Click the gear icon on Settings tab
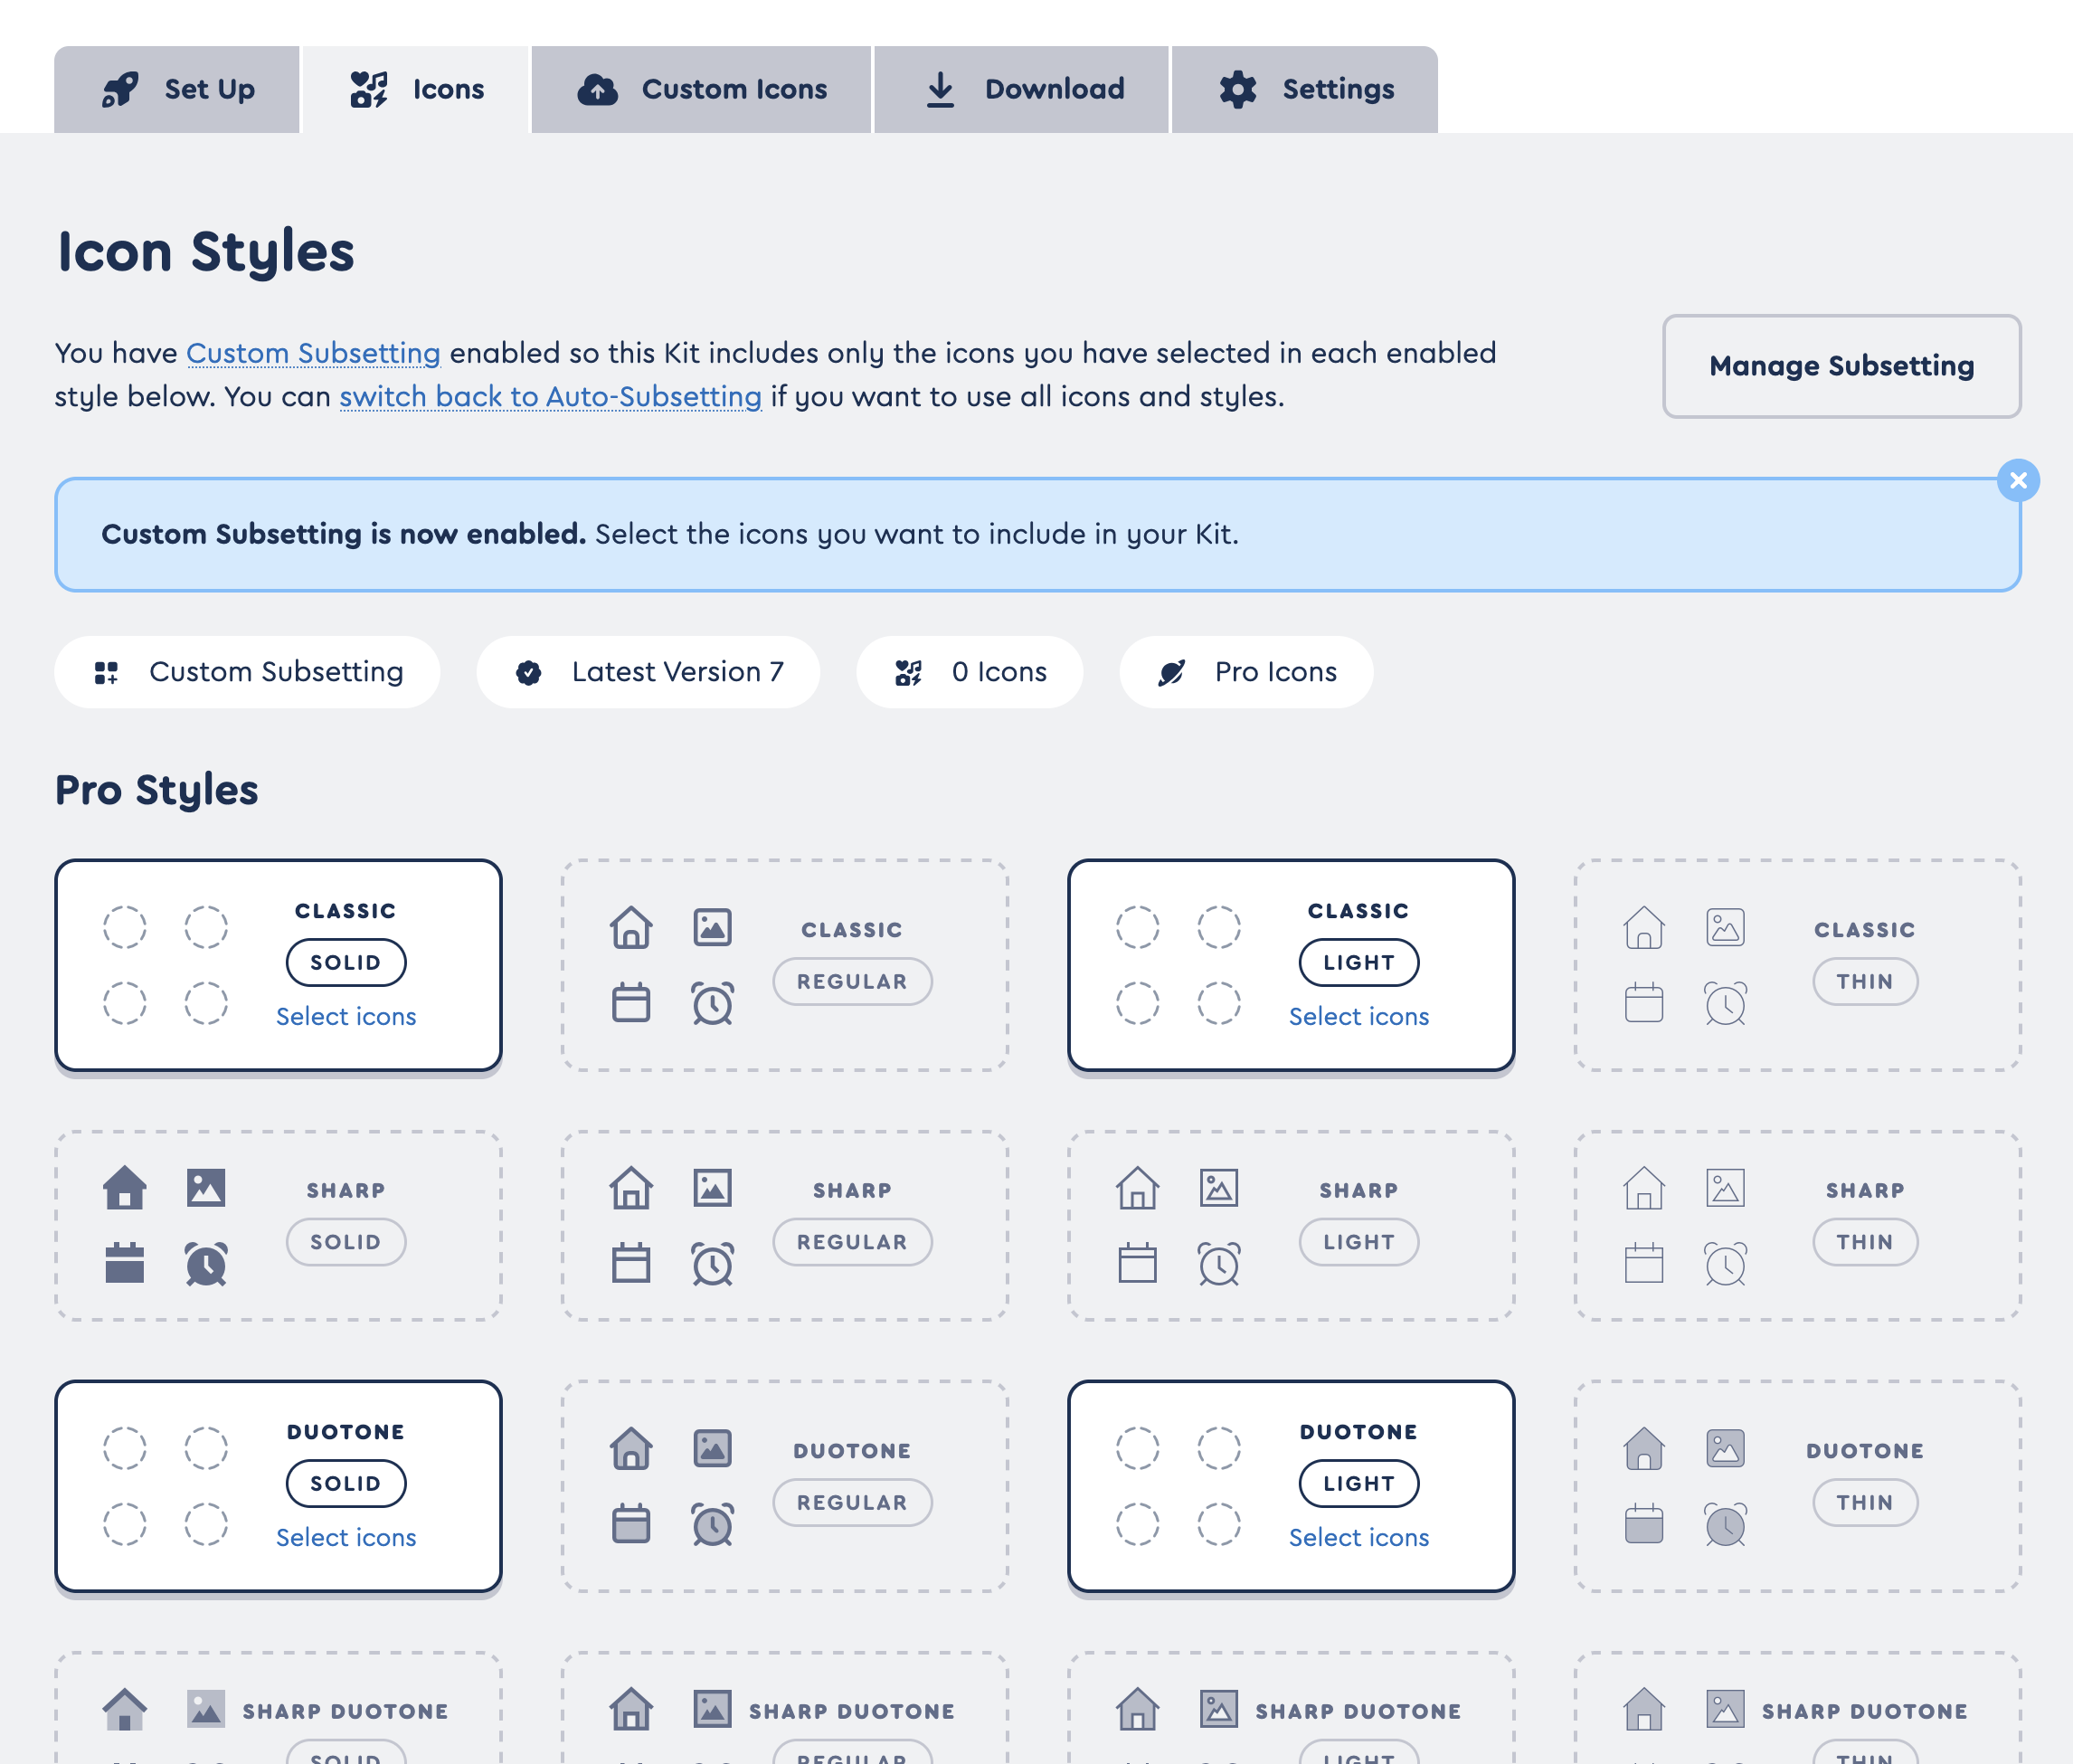Viewport: 2073px width, 1764px height. click(x=1237, y=89)
